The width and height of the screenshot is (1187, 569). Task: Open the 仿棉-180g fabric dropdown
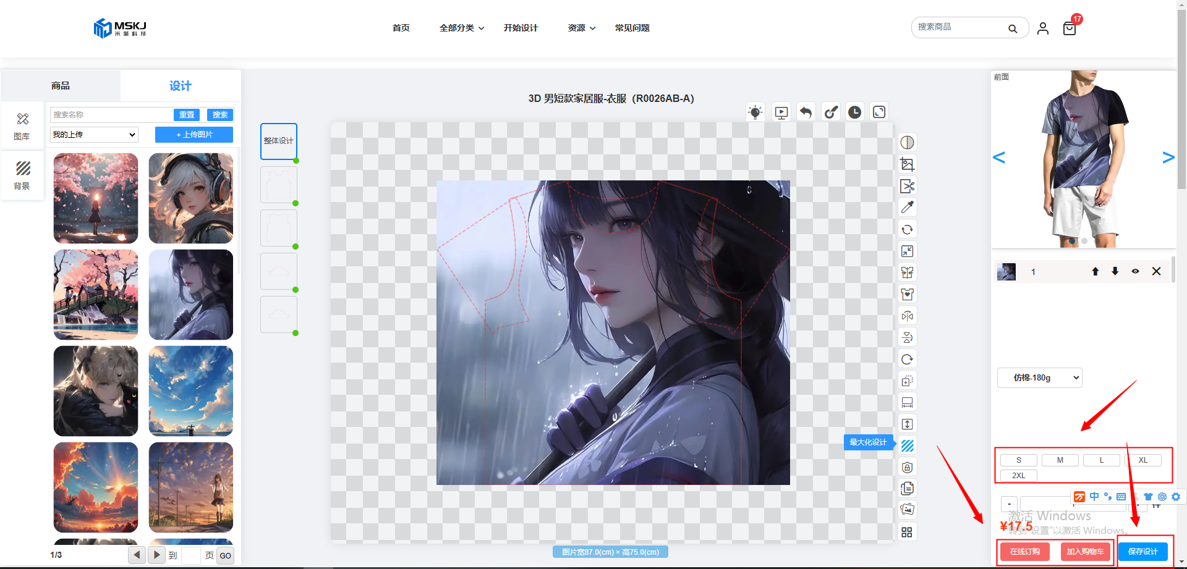pos(1039,377)
